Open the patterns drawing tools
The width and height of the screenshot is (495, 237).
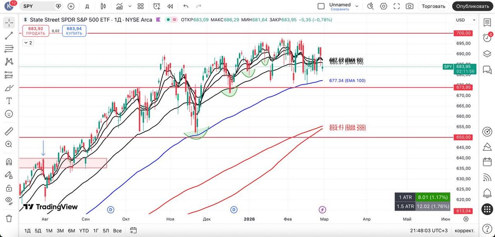click(9, 62)
